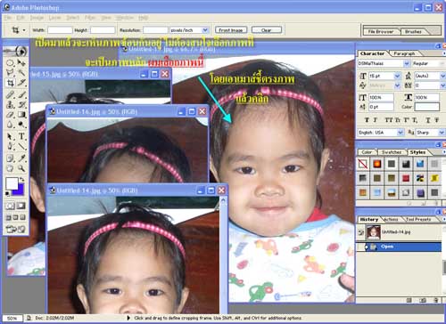Toggle history brush source for Untitled-14 snapshot

click(360, 232)
